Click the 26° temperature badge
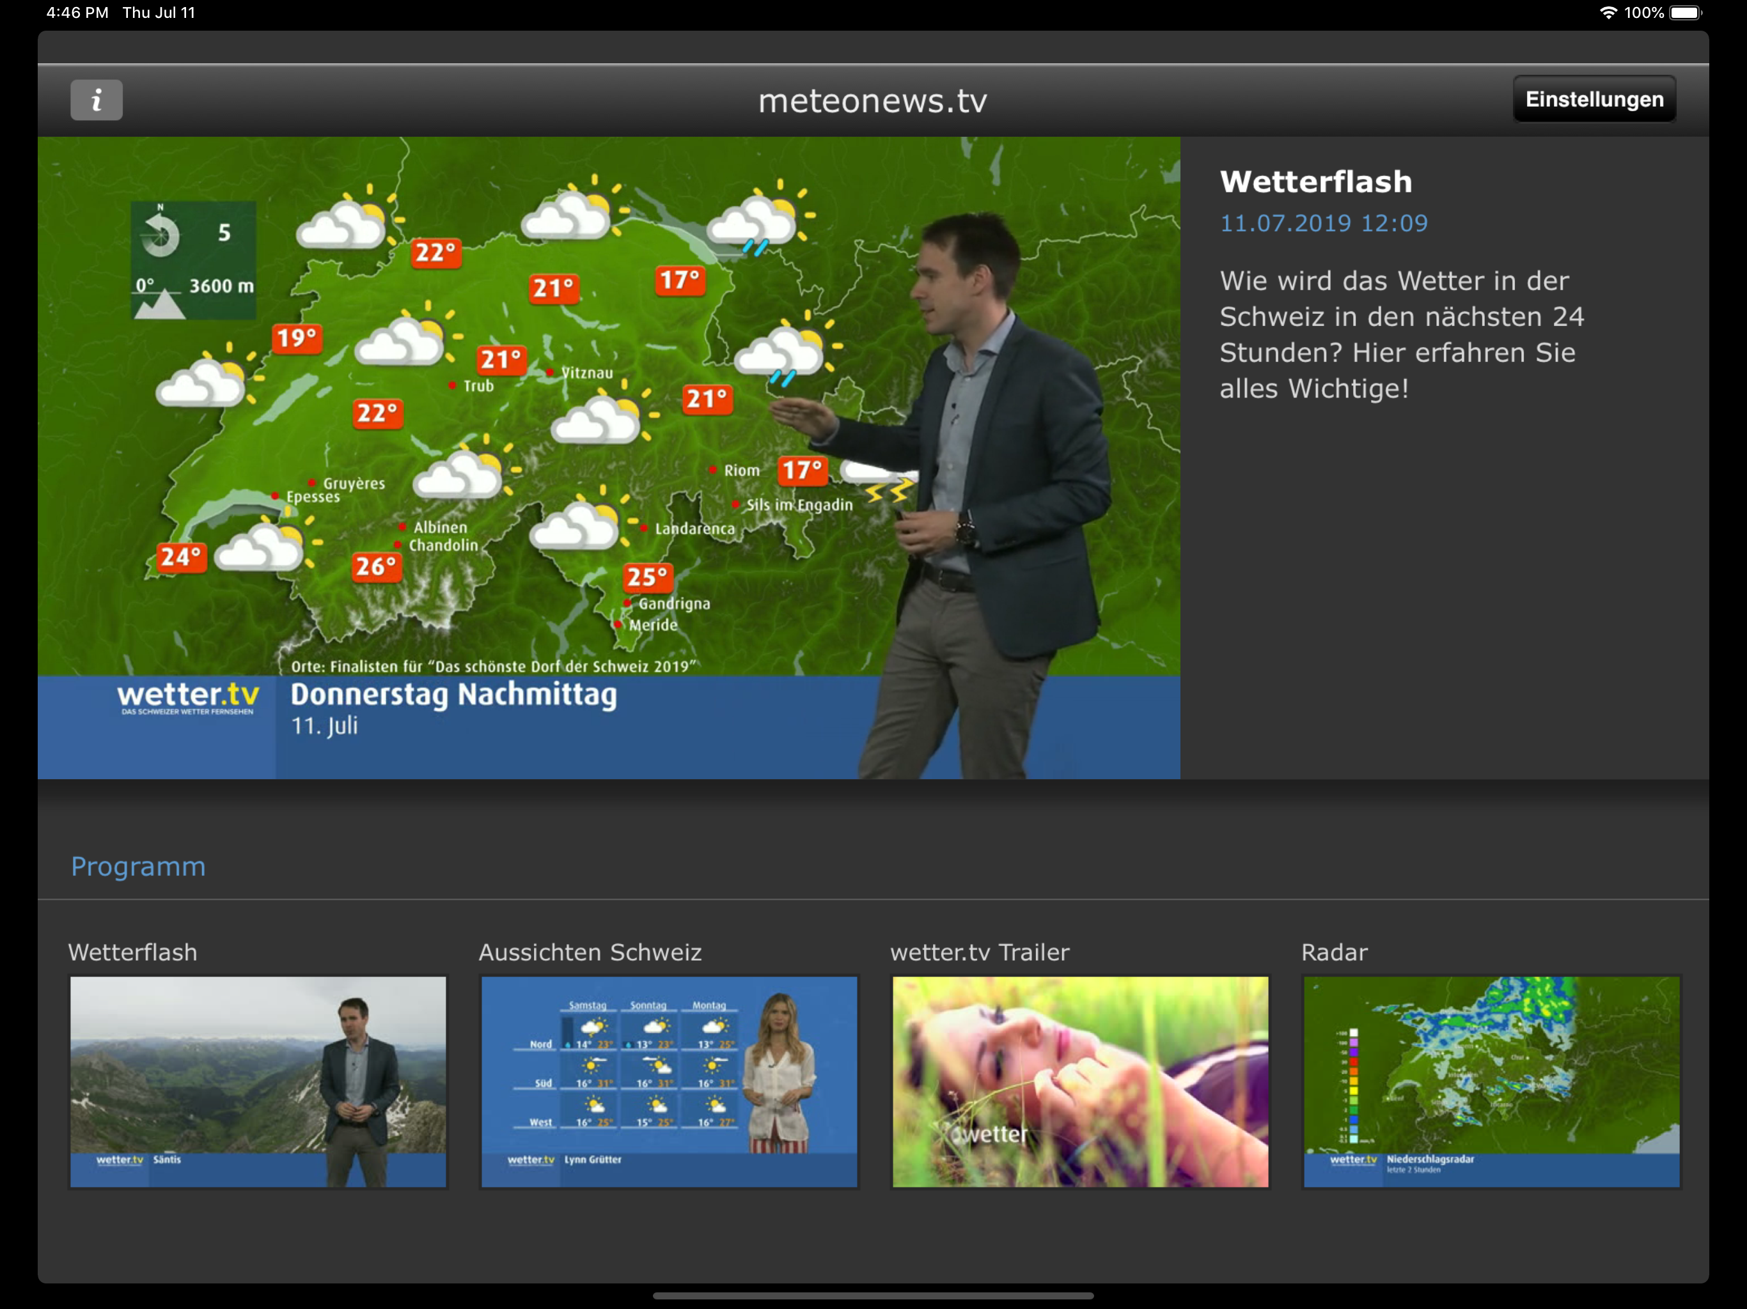The height and width of the screenshot is (1309, 1747). point(376,566)
